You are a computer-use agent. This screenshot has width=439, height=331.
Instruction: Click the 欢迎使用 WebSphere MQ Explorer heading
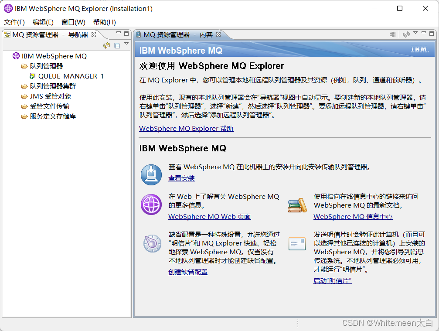(211, 66)
